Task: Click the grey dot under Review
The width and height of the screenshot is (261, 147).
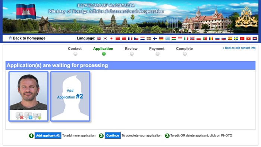Action: point(132,54)
